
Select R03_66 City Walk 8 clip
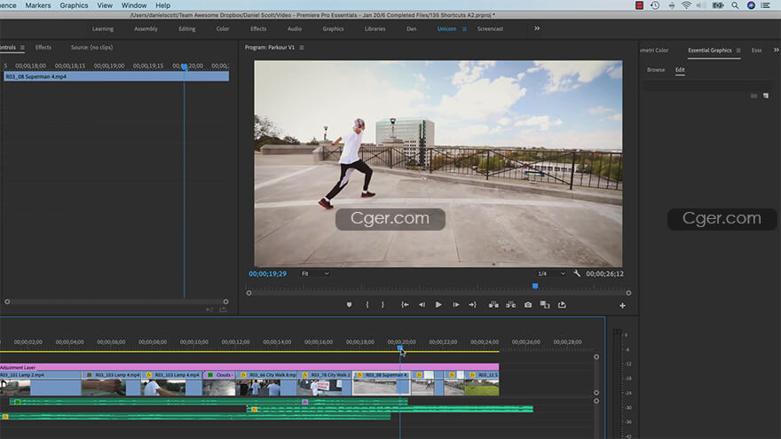(x=266, y=383)
